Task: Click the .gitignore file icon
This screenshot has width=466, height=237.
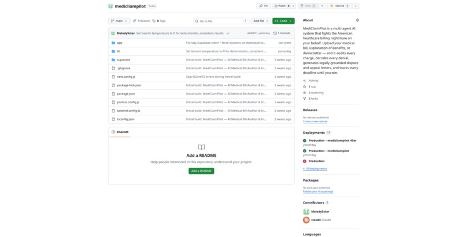Action: [x=113, y=68]
